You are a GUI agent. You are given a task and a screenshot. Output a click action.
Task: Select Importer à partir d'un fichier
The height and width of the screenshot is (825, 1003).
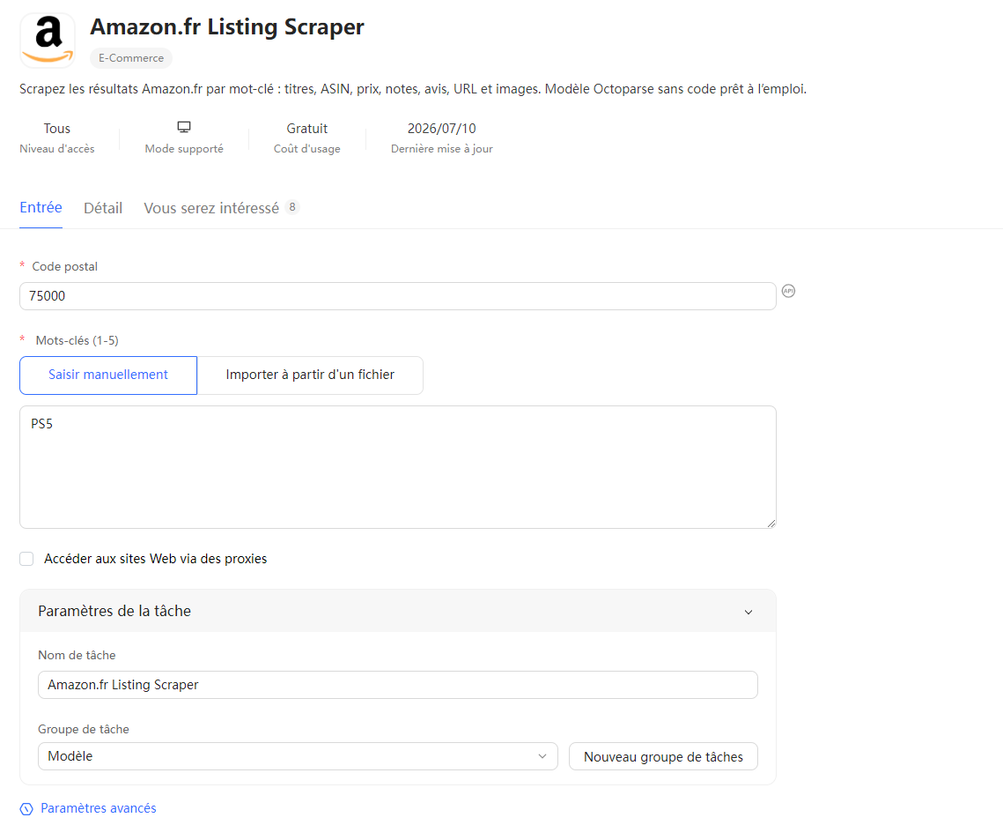click(x=310, y=375)
